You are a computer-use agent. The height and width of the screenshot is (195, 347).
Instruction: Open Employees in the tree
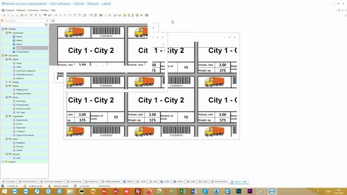(x=21, y=128)
